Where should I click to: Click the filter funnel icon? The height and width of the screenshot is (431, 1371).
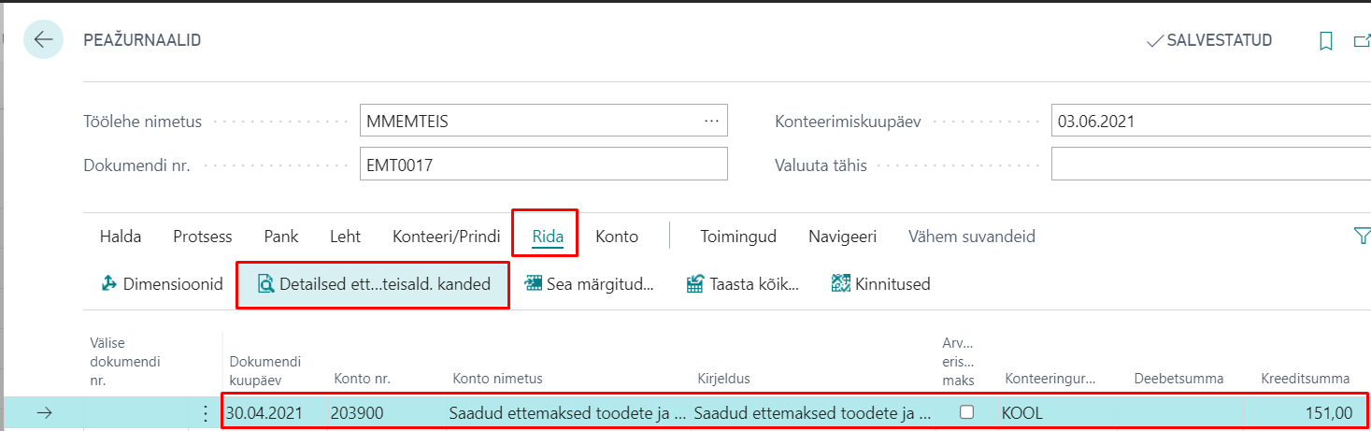pos(1362,237)
